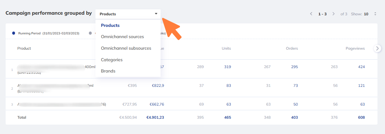385x134 pixels.
Task: Select Brands grouping option
Action: [x=108, y=71]
